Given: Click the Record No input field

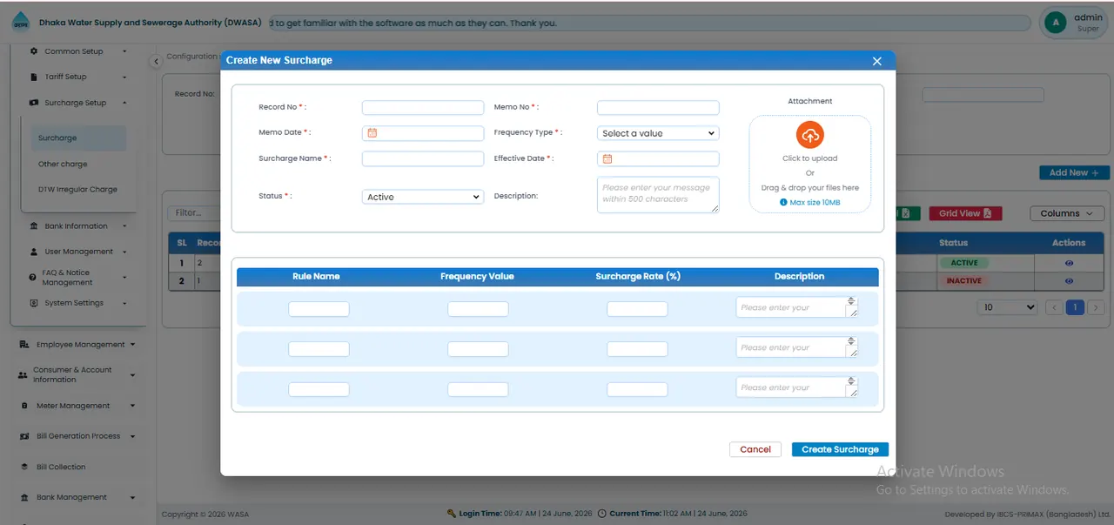Looking at the screenshot, I should [x=422, y=108].
